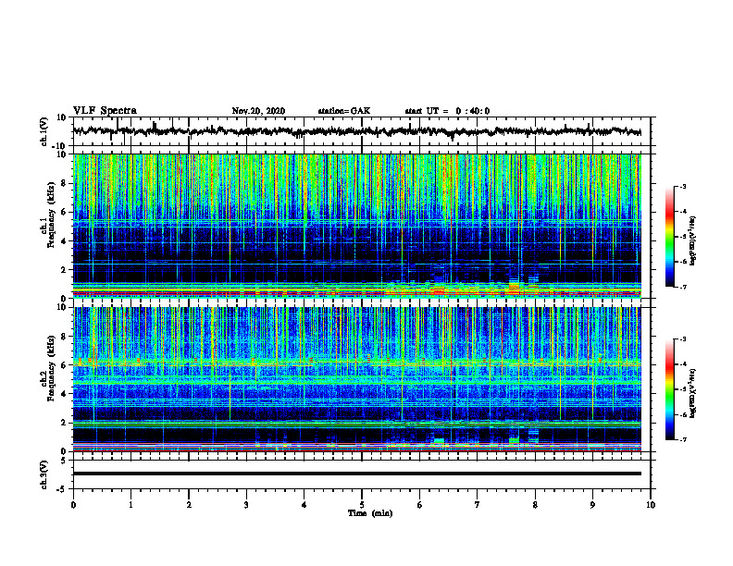Click the "-3" label on ch.1 colorbar
733x566 pixels.
(x=682, y=186)
